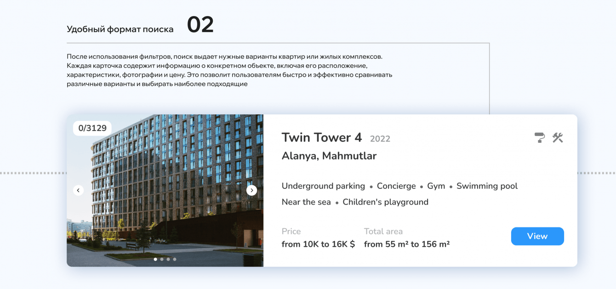
Task: Select the third carousel dot indicator
Action: click(168, 259)
